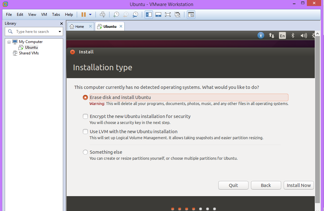The image size is (324, 211).
Task: Click the Installation type heading
Action: pyautogui.click(x=102, y=67)
